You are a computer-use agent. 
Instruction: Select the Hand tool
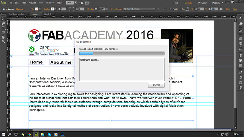tap(3, 37)
